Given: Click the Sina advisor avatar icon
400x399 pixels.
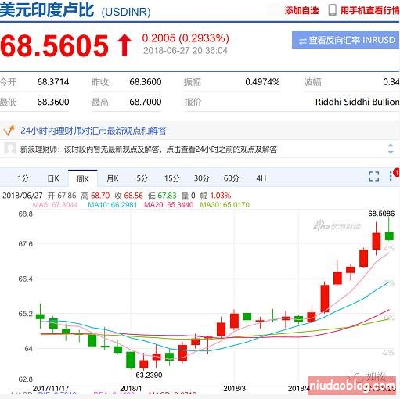Looking at the screenshot, I should tap(10, 149).
